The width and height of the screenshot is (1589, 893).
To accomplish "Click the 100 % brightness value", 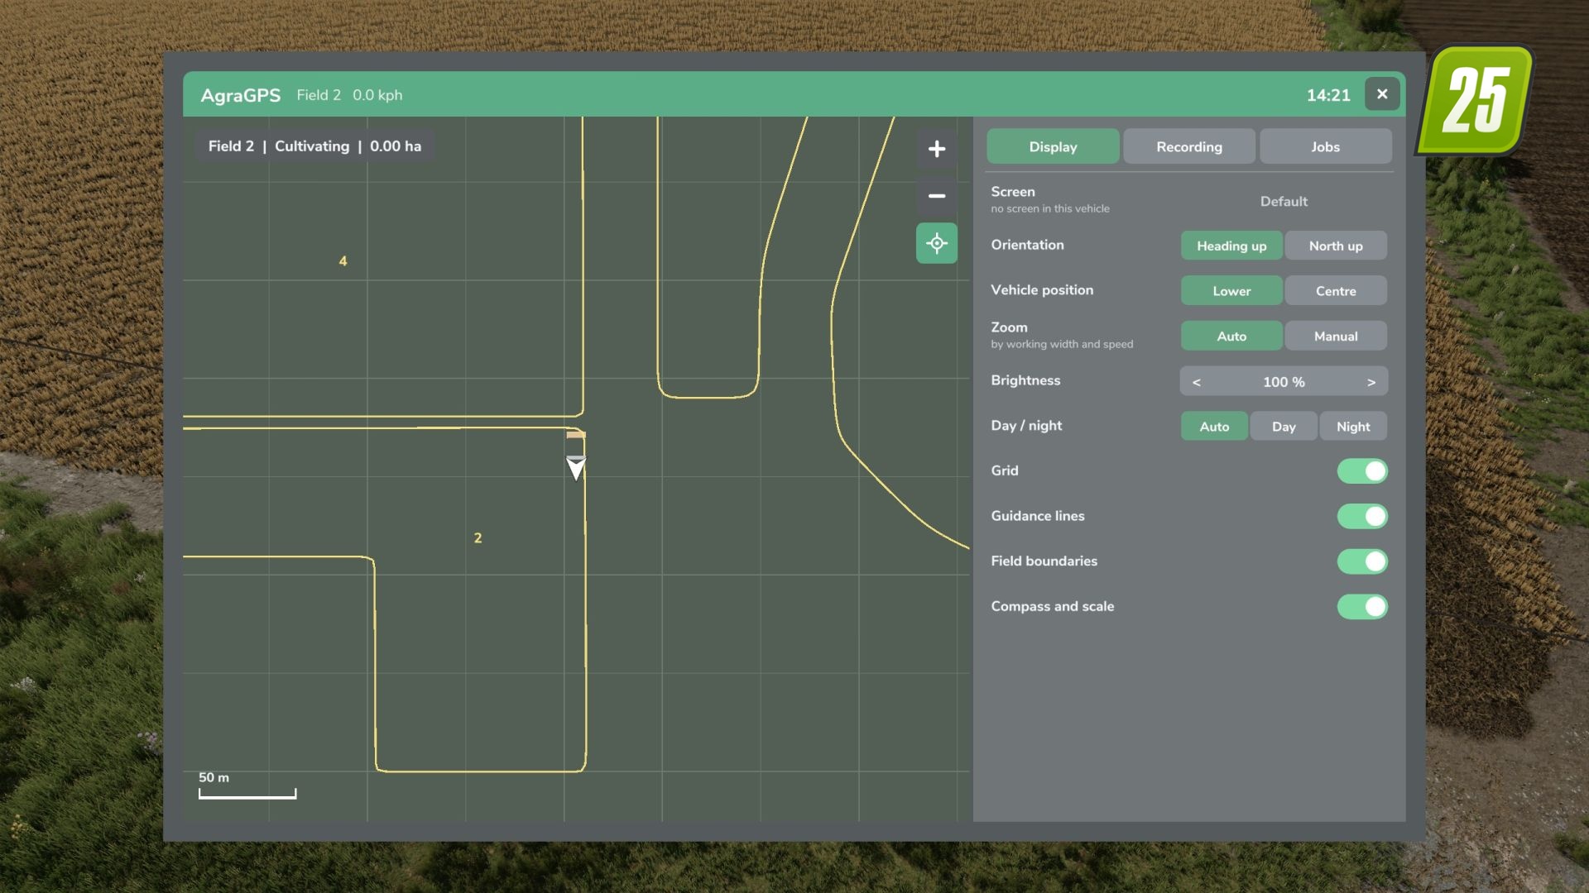I will [1284, 381].
